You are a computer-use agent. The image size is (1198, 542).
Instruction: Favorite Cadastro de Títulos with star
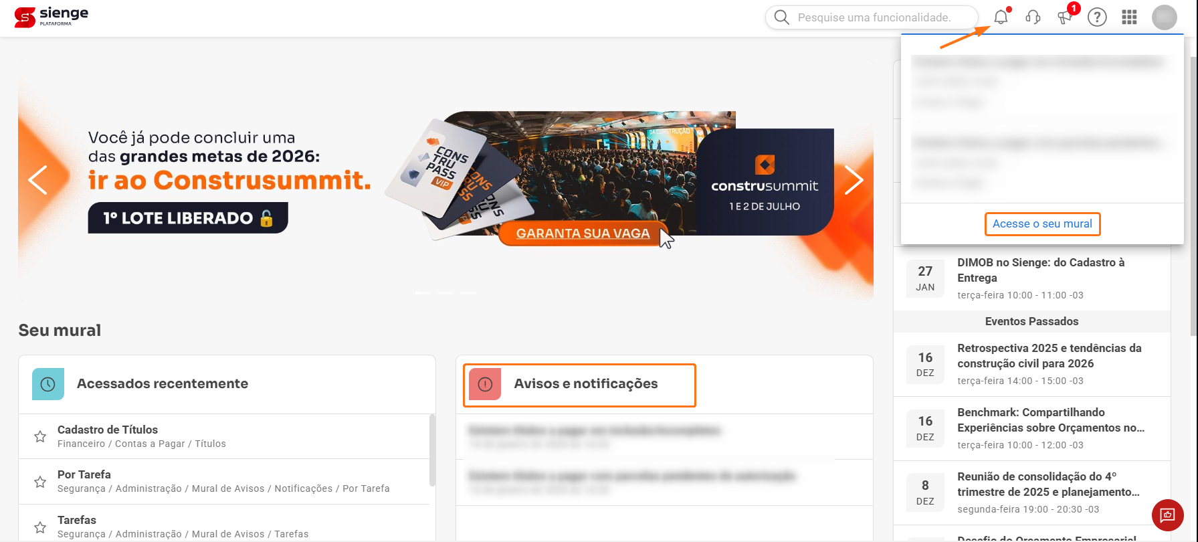coord(40,436)
